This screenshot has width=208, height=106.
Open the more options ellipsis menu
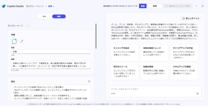click(x=196, y=6)
